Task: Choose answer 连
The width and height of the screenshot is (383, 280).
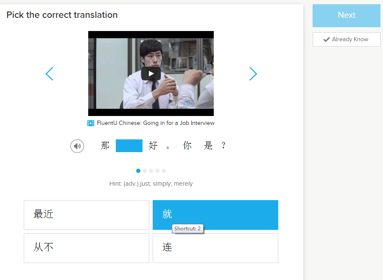Action: tap(215, 248)
